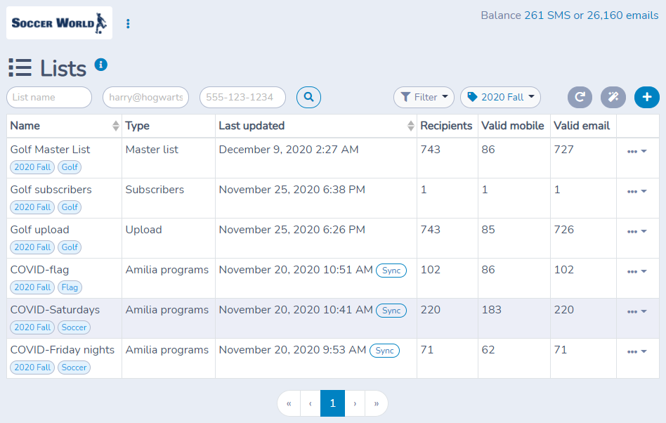Open actions menu for Golf subscribers
The image size is (666, 423).
point(636,191)
